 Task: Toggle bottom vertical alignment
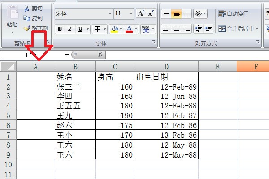187,14
